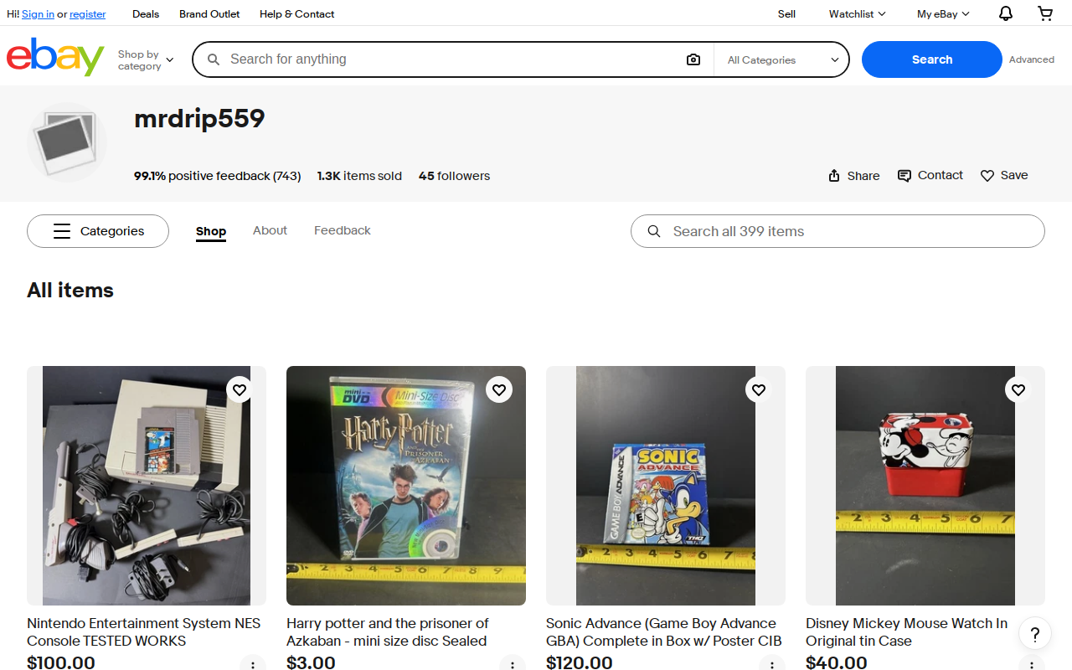This screenshot has height=670, width=1072.
Task: Switch to the Shop tab
Action: coord(211,231)
